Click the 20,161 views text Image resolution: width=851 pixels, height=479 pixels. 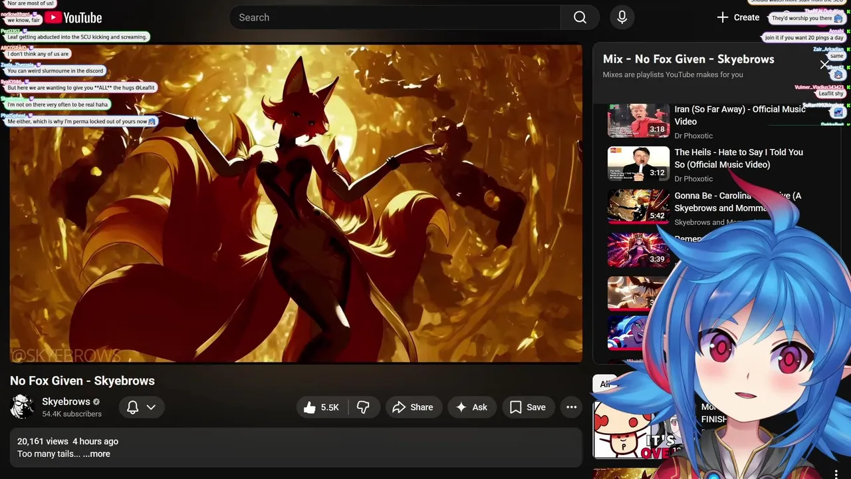pyautogui.click(x=43, y=441)
